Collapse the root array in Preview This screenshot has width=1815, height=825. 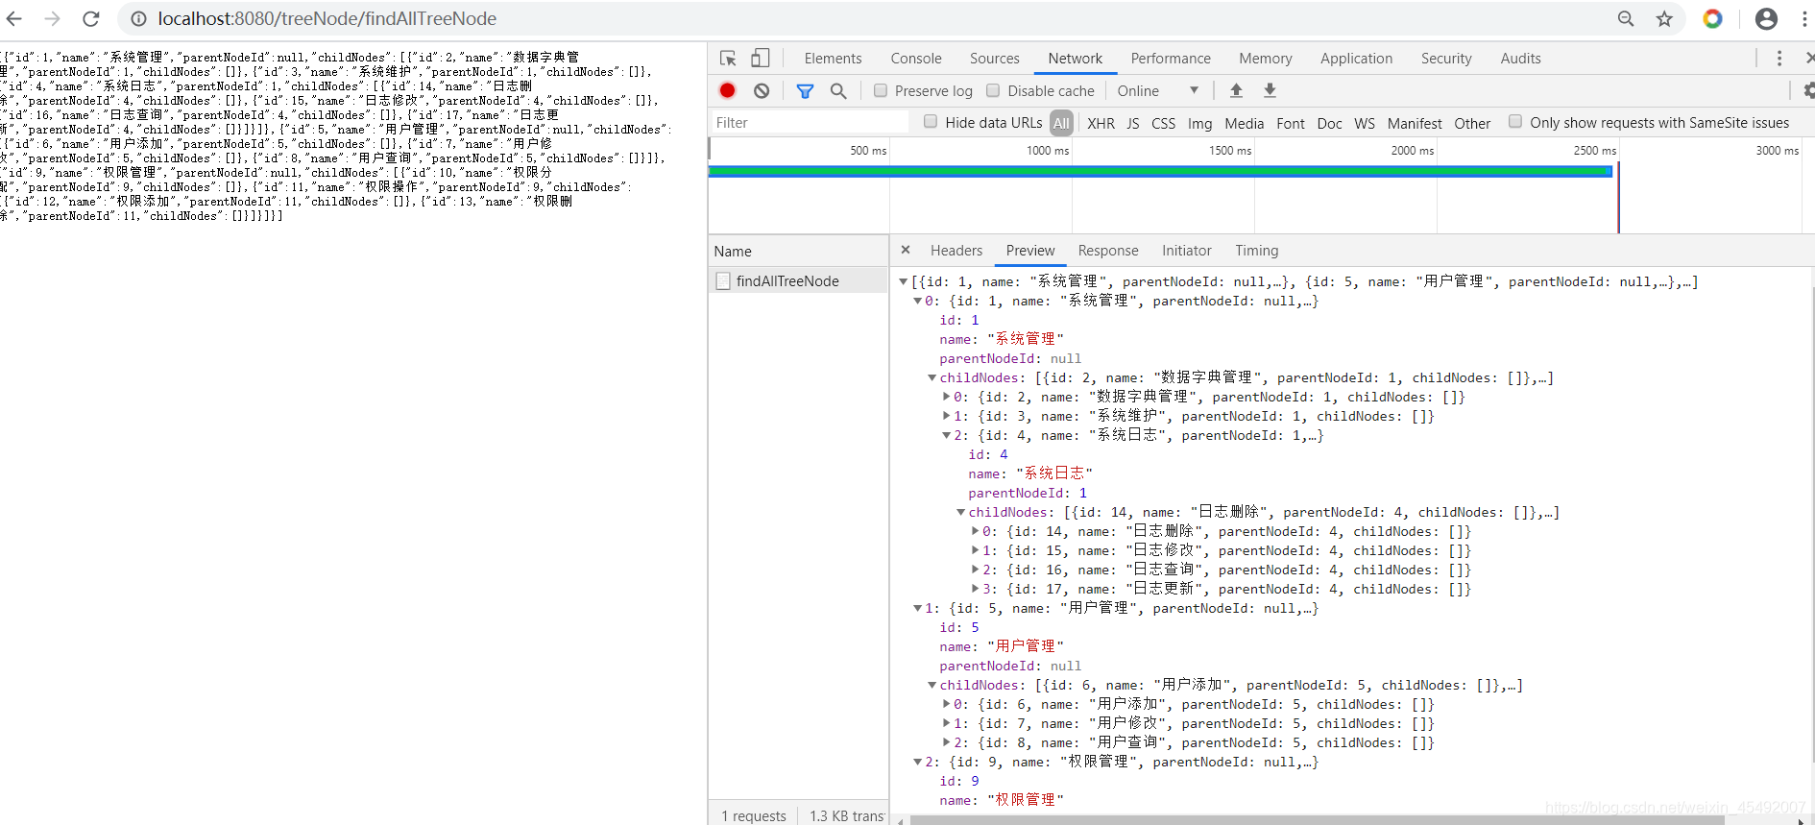[x=904, y=281]
